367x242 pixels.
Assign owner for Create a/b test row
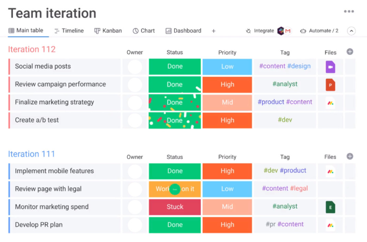pyautogui.click(x=135, y=120)
